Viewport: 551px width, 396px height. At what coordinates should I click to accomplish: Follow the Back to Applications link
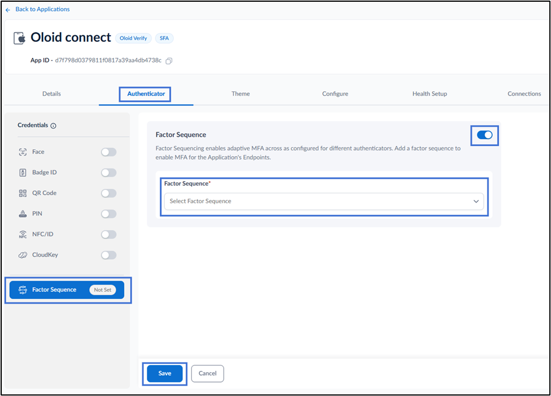pyautogui.click(x=43, y=9)
